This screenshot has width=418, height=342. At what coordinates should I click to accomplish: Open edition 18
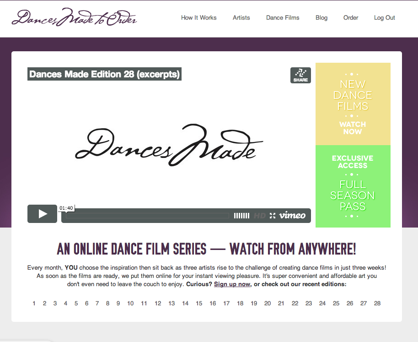pos(240,304)
